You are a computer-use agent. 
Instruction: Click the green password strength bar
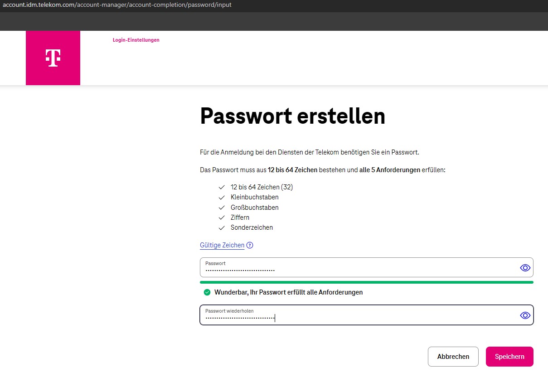(366, 282)
